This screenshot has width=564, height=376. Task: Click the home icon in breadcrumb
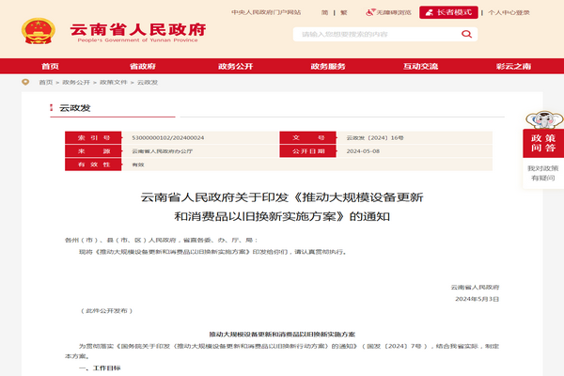tap(24, 82)
